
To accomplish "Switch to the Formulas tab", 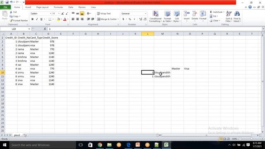I will (58, 7).
